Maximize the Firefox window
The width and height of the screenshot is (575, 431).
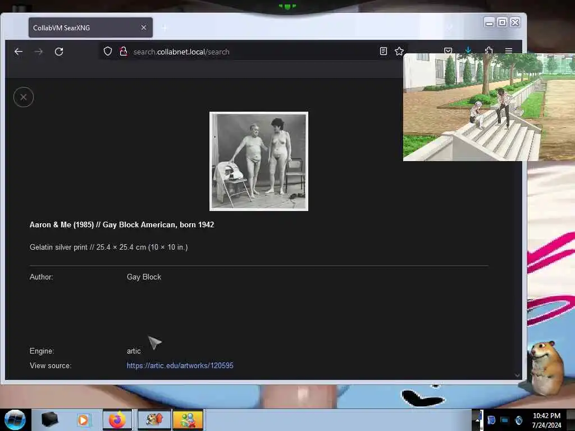coord(502,22)
